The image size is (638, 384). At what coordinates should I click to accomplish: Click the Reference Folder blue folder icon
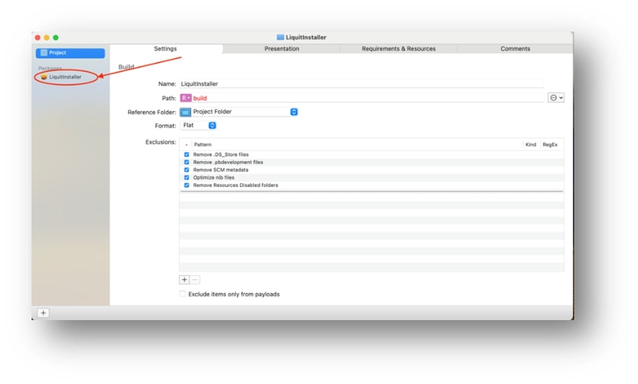[x=186, y=112]
